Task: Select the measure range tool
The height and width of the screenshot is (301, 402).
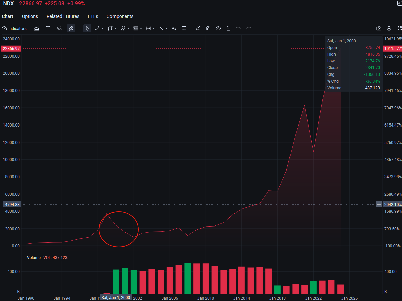Action: point(148,29)
